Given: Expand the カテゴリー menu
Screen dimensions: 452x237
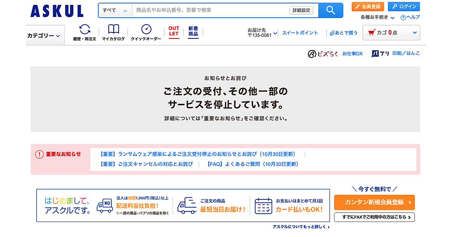Looking at the screenshot, I should [44, 36].
